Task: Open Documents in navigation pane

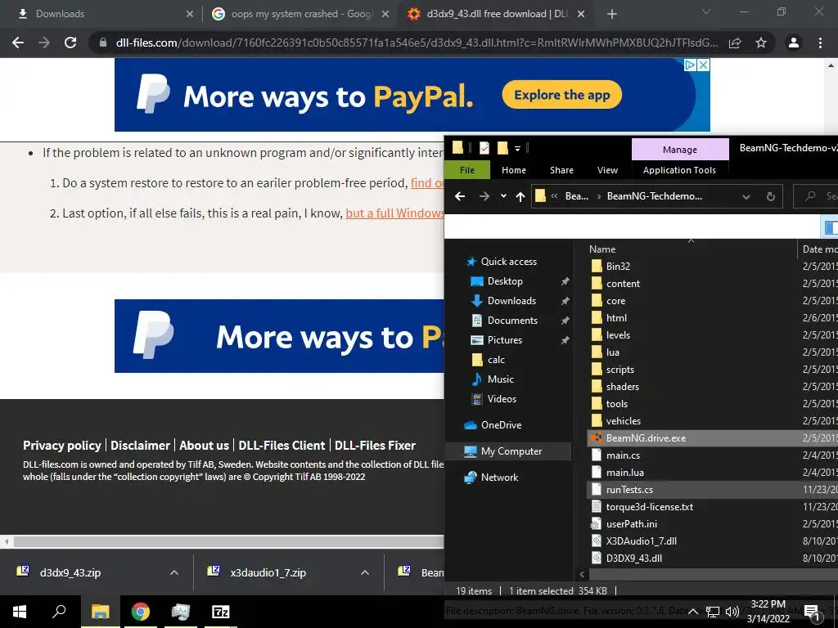Action: coord(512,321)
